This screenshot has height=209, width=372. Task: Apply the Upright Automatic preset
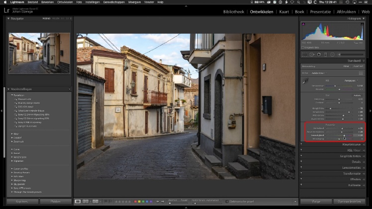(x=27, y=126)
